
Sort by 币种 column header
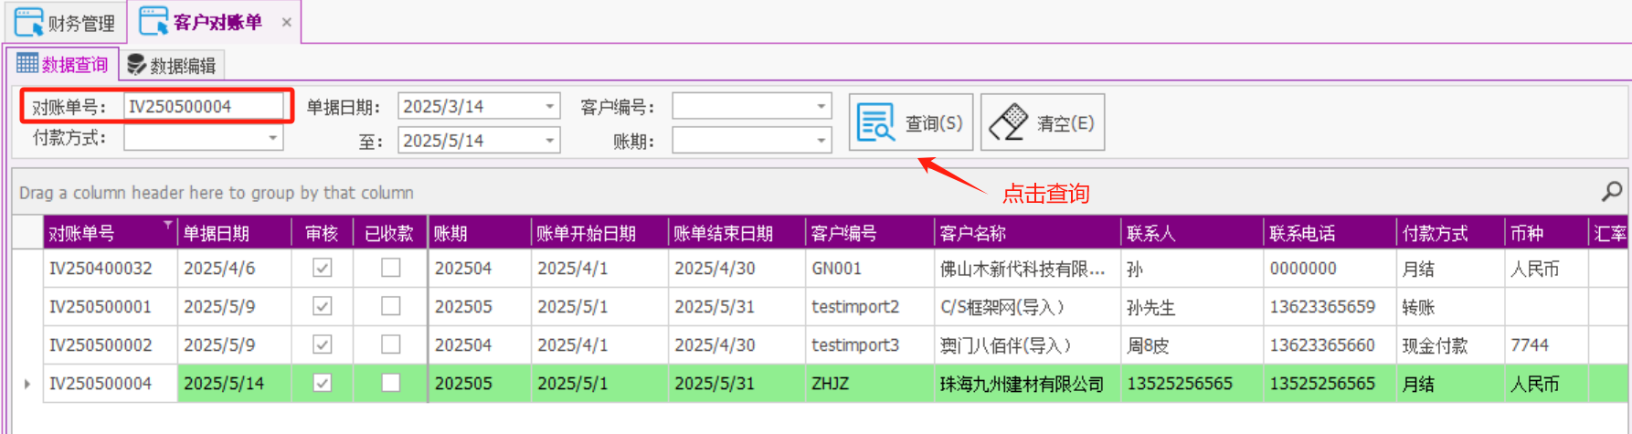click(x=1546, y=233)
